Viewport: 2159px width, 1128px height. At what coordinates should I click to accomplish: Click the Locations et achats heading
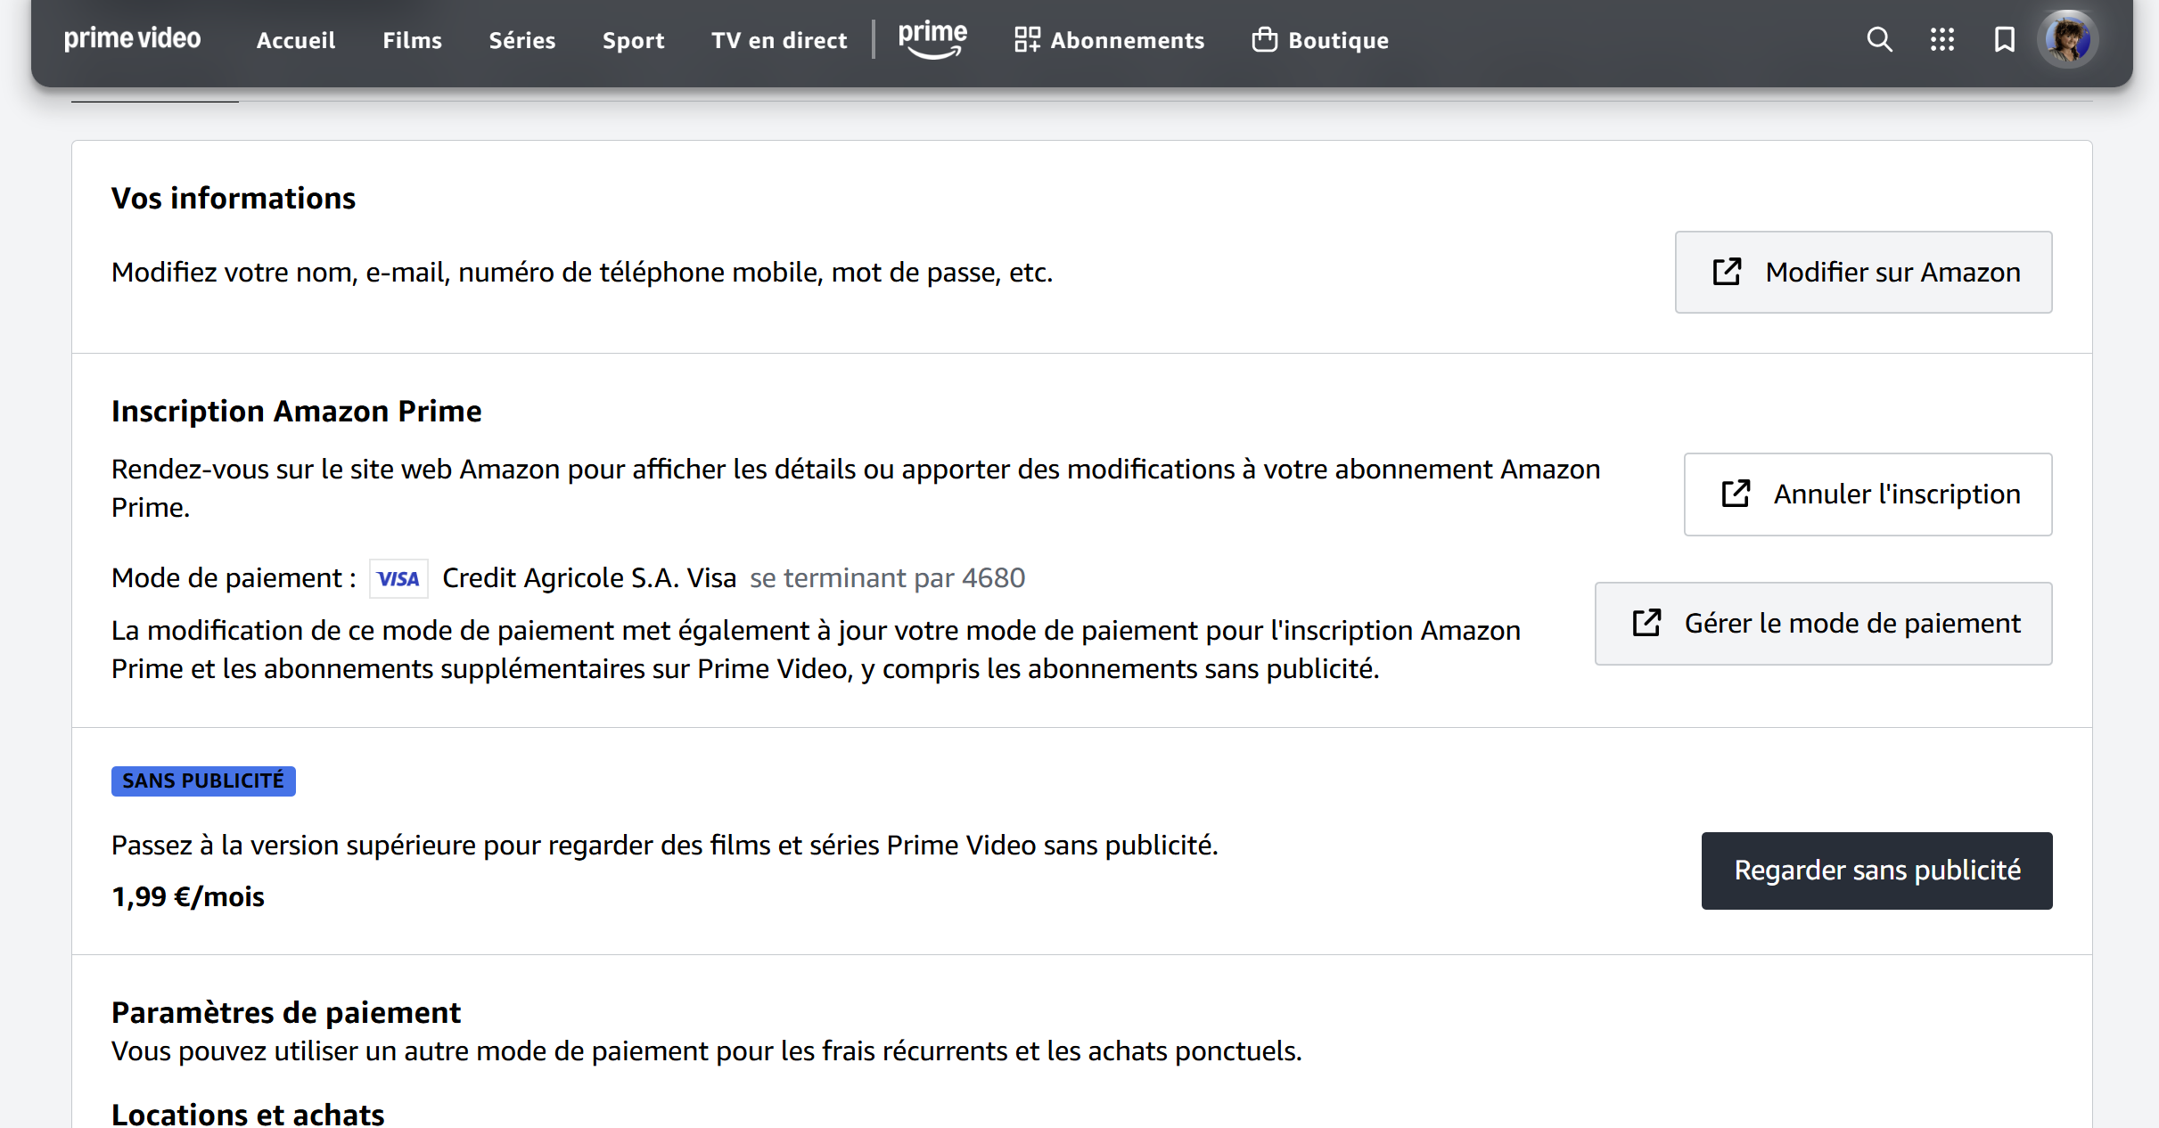[x=248, y=1114]
